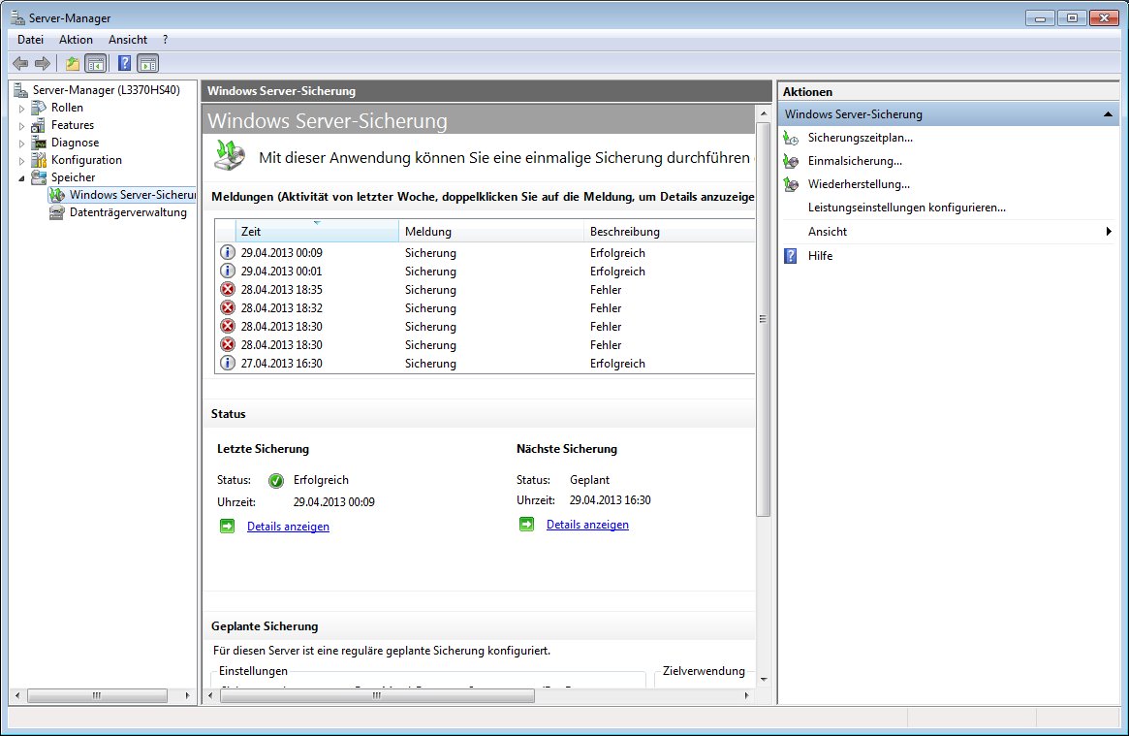Click the Sicherungszeitplan action icon

(x=791, y=138)
